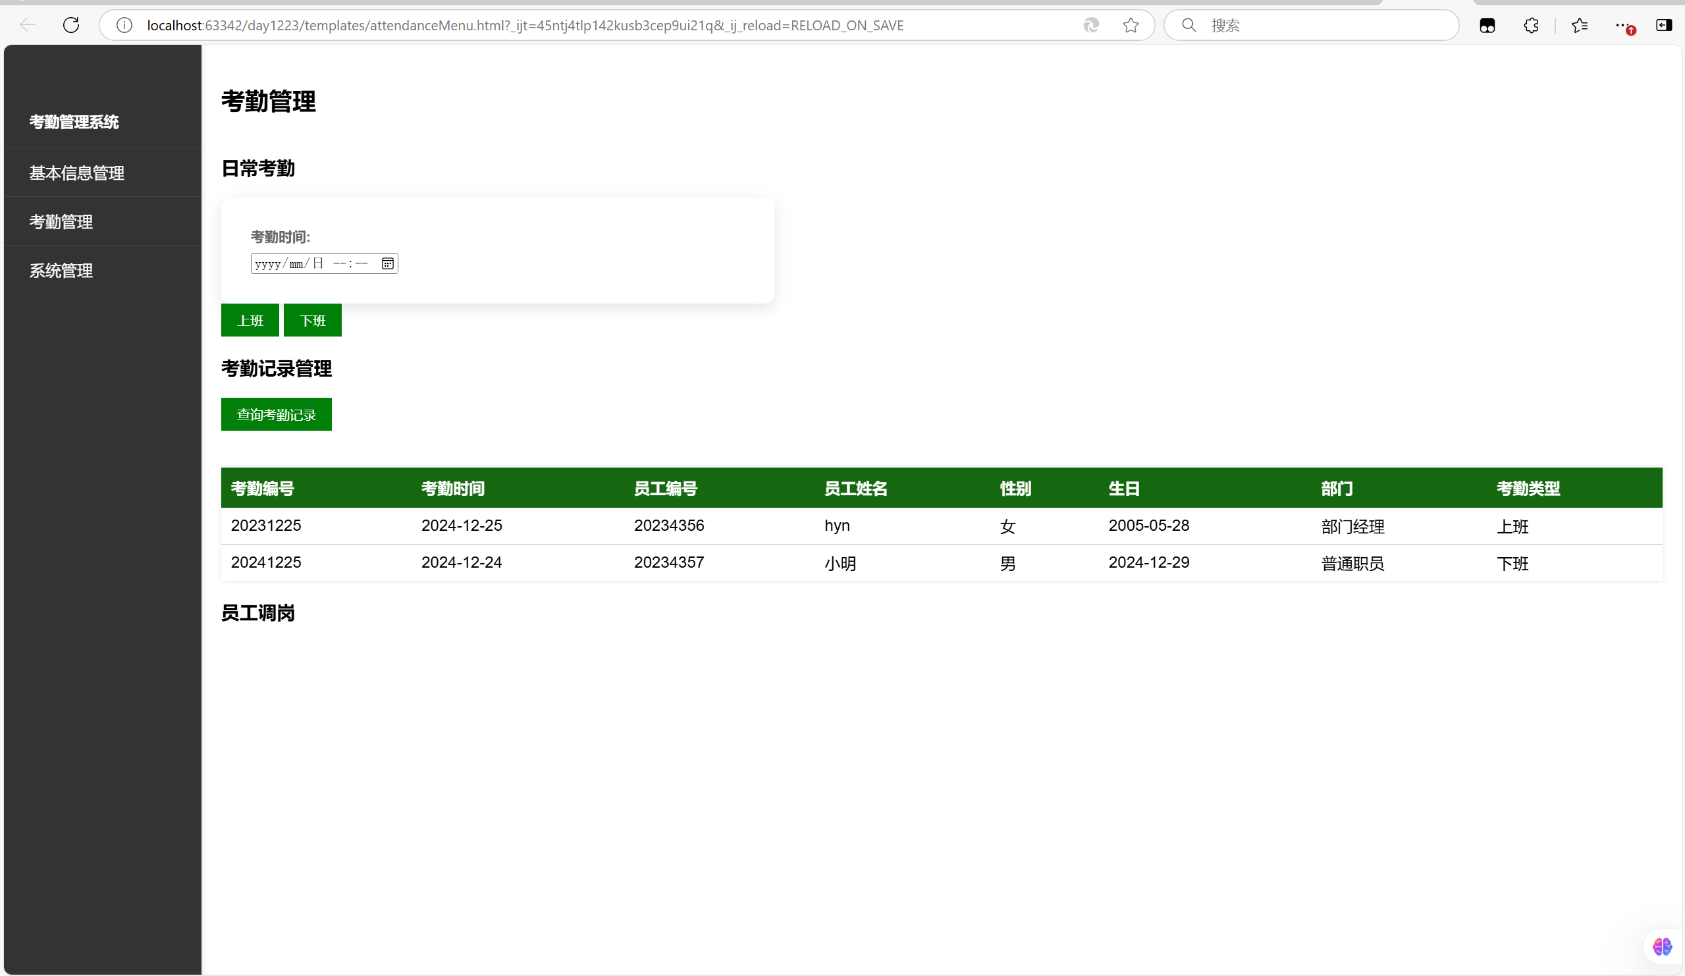Open the browser extensions puzzle icon
Image resolution: width=1685 pixels, height=976 pixels.
pos(1530,26)
